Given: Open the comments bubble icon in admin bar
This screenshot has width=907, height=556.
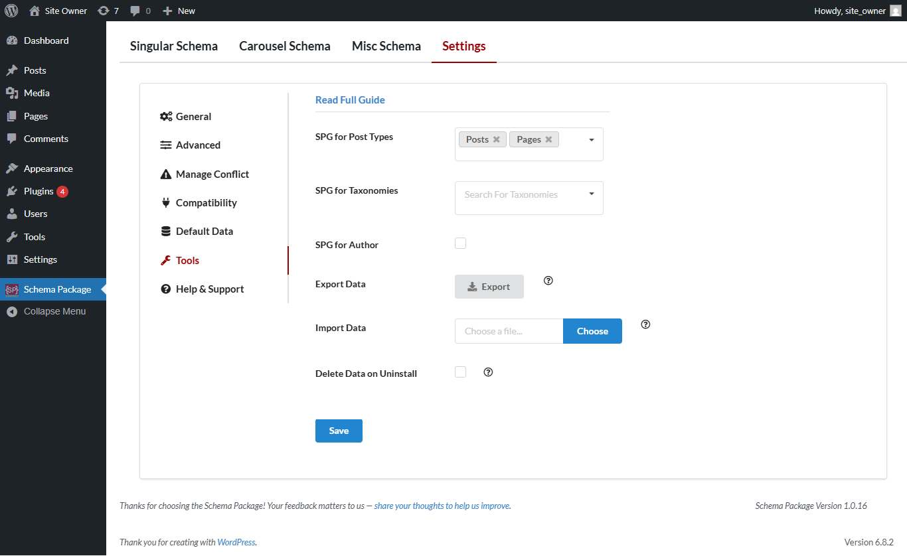Looking at the screenshot, I should point(135,11).
